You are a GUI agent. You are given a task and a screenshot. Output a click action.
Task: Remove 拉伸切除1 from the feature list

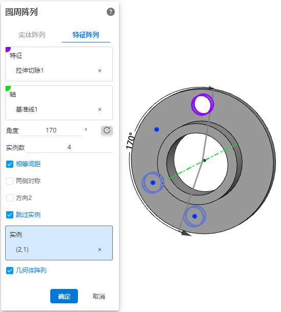(99, 71)
